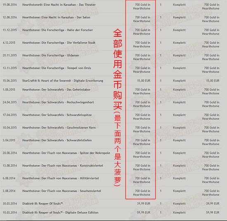The image size is (227, 221).
Task: Select 'Naxxramas - Militärviertel' order
Action: click(x=61, y=178)
